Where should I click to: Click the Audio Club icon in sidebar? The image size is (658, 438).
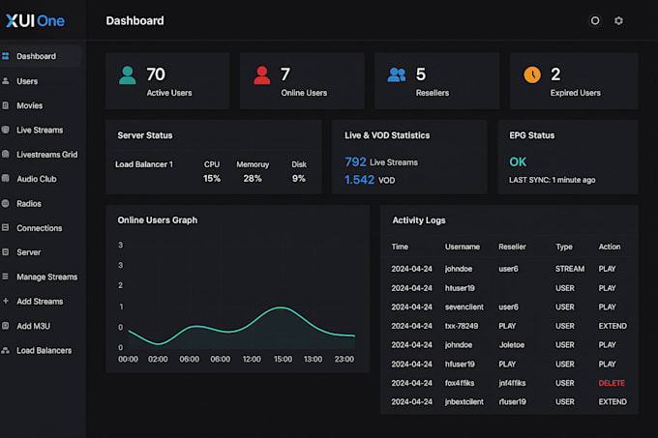click(6, 179)
